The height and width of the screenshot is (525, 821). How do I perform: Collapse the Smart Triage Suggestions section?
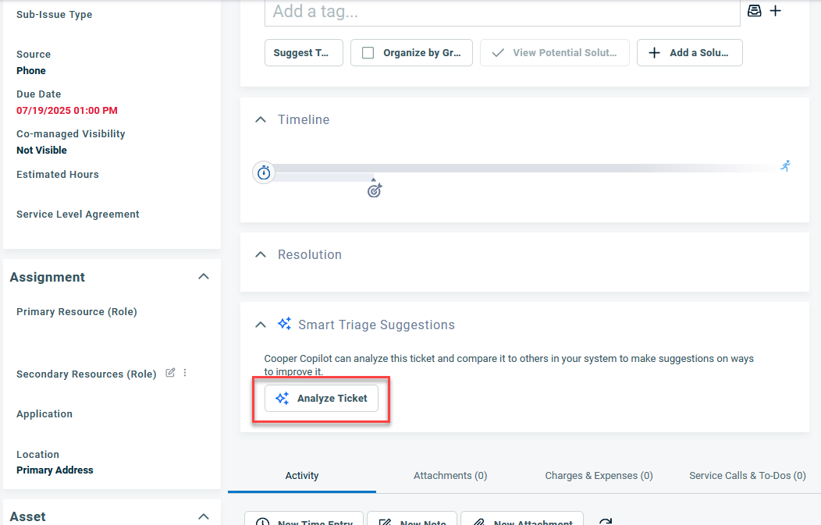261,325
